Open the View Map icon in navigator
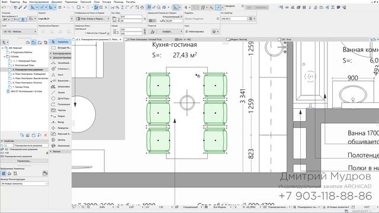 click(34, 43)
